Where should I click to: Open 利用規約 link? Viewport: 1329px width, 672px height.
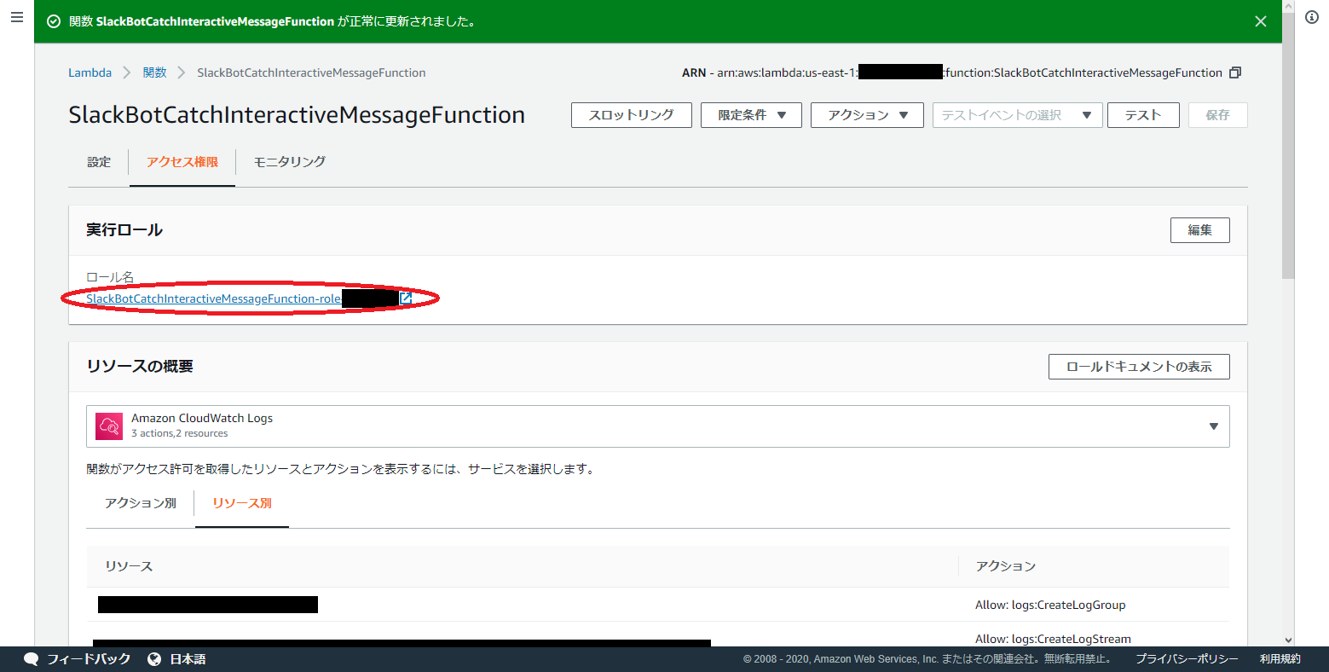[x=1280, y=659]
